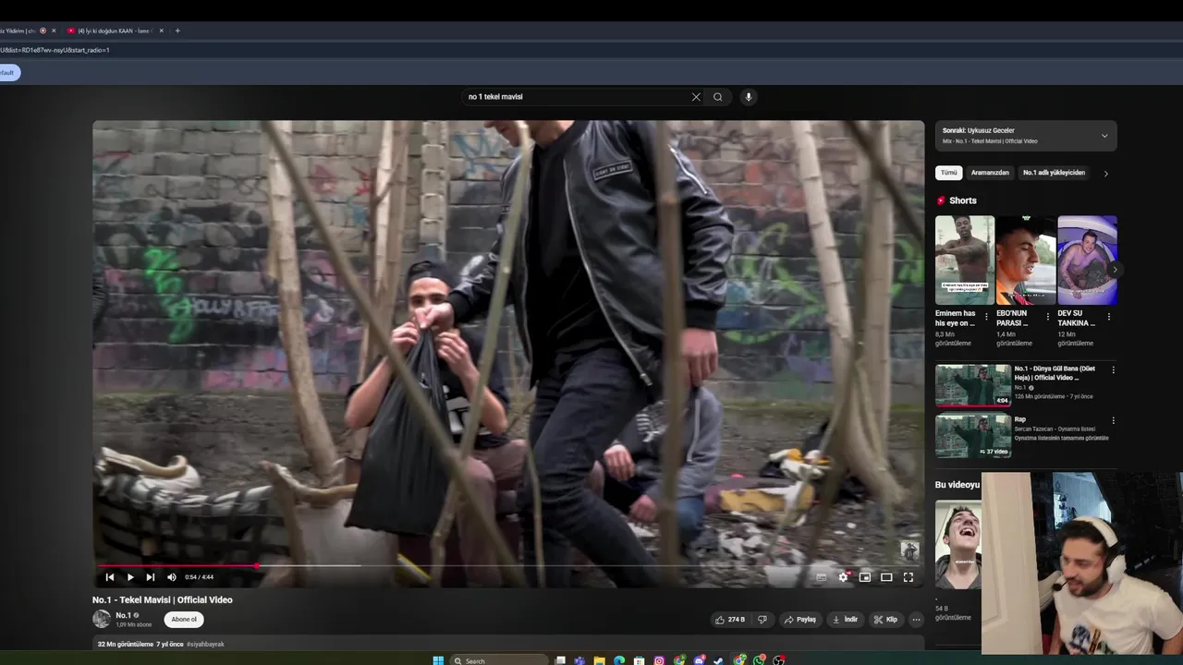Open the Rap playlist thumbnail
This screenshot has height=665, width=1183.
[x=973, y=436]
